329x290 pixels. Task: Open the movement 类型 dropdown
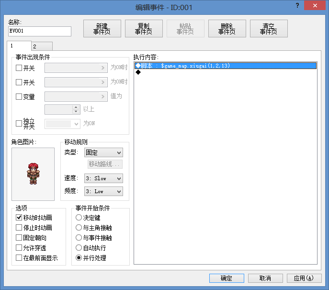[103, 152]
